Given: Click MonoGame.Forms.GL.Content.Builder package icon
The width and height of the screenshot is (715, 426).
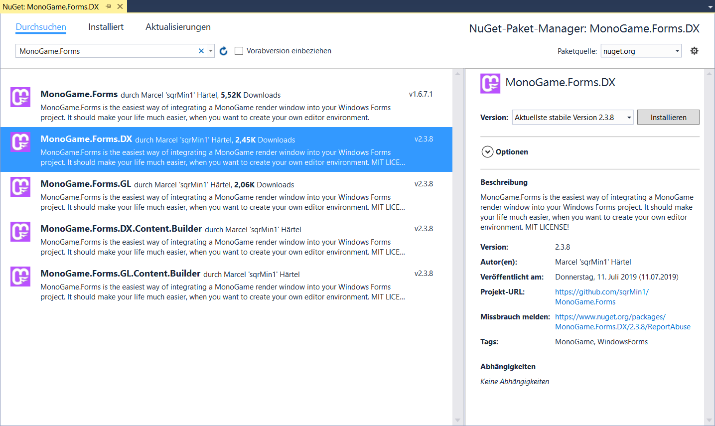Looking at the screenshot, I should (20, 277).
